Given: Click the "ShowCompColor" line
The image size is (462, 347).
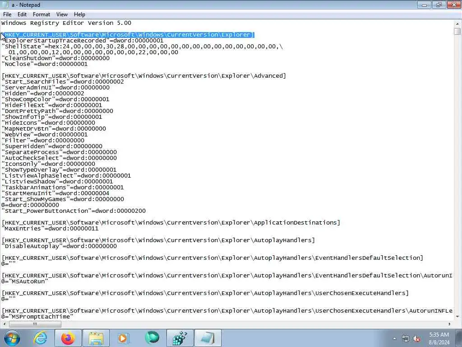Looking at the screenshot, I should point(55,99).
